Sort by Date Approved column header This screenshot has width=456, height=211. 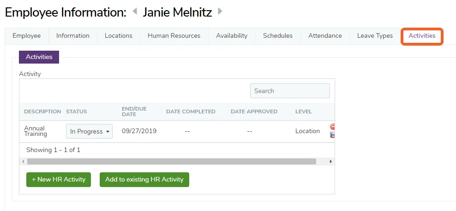pyautogui.click(x=254, y=112)
